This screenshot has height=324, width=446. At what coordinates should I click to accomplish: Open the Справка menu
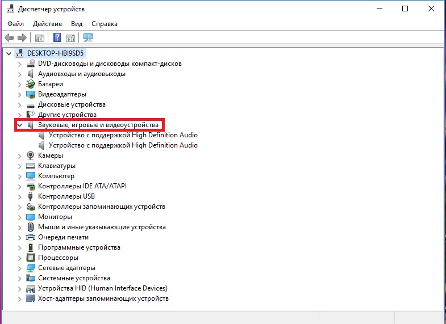click(x=105, y=24)
